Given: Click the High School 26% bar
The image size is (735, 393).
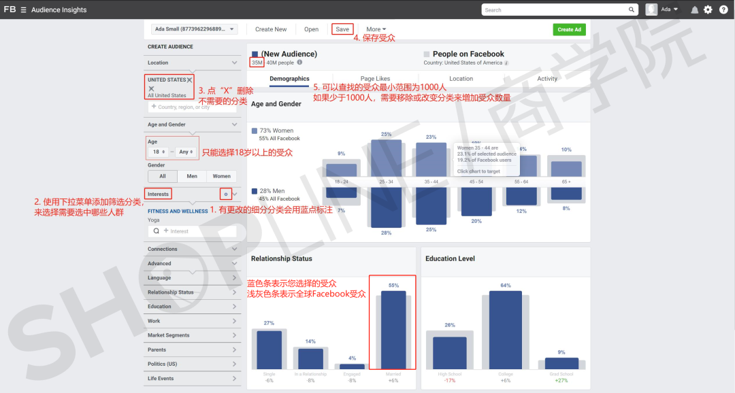Looking at the screenshot, I should [450, 353].
